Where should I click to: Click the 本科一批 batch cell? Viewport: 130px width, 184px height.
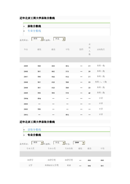tap(101, 66)
